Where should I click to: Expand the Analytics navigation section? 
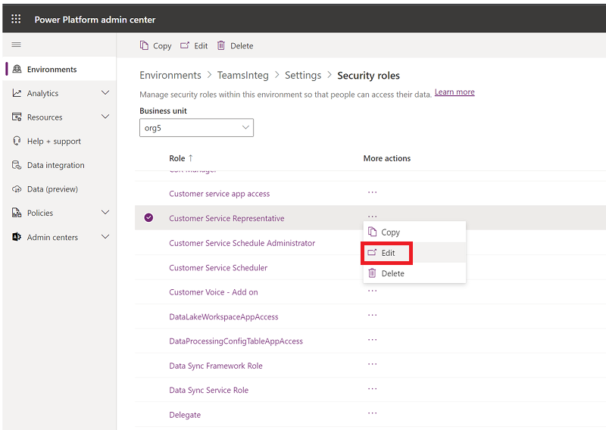click(105, 93)
